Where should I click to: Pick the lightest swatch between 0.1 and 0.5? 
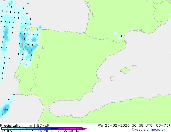coord(4,129)
